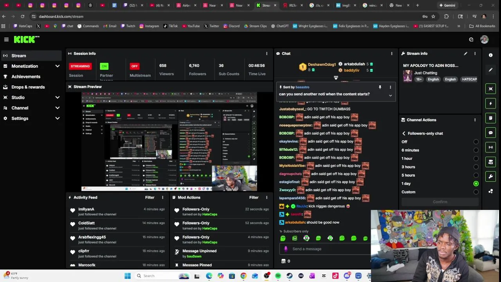
Task: Open Session Info three-dot menu
Action: click(x=267, y=54)
